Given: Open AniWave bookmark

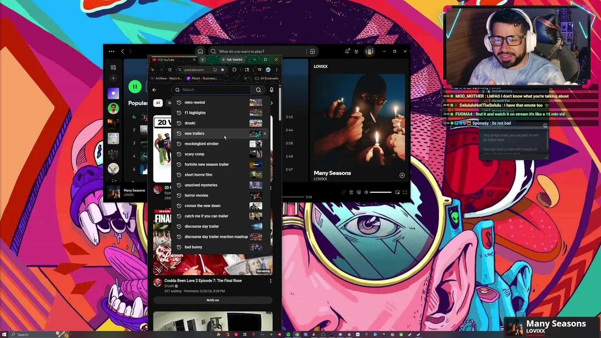Looking at the screenshot, I should (167, 78).
